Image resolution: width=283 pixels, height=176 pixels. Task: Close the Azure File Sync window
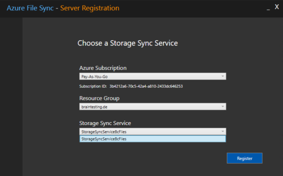[x=277, y=7]
